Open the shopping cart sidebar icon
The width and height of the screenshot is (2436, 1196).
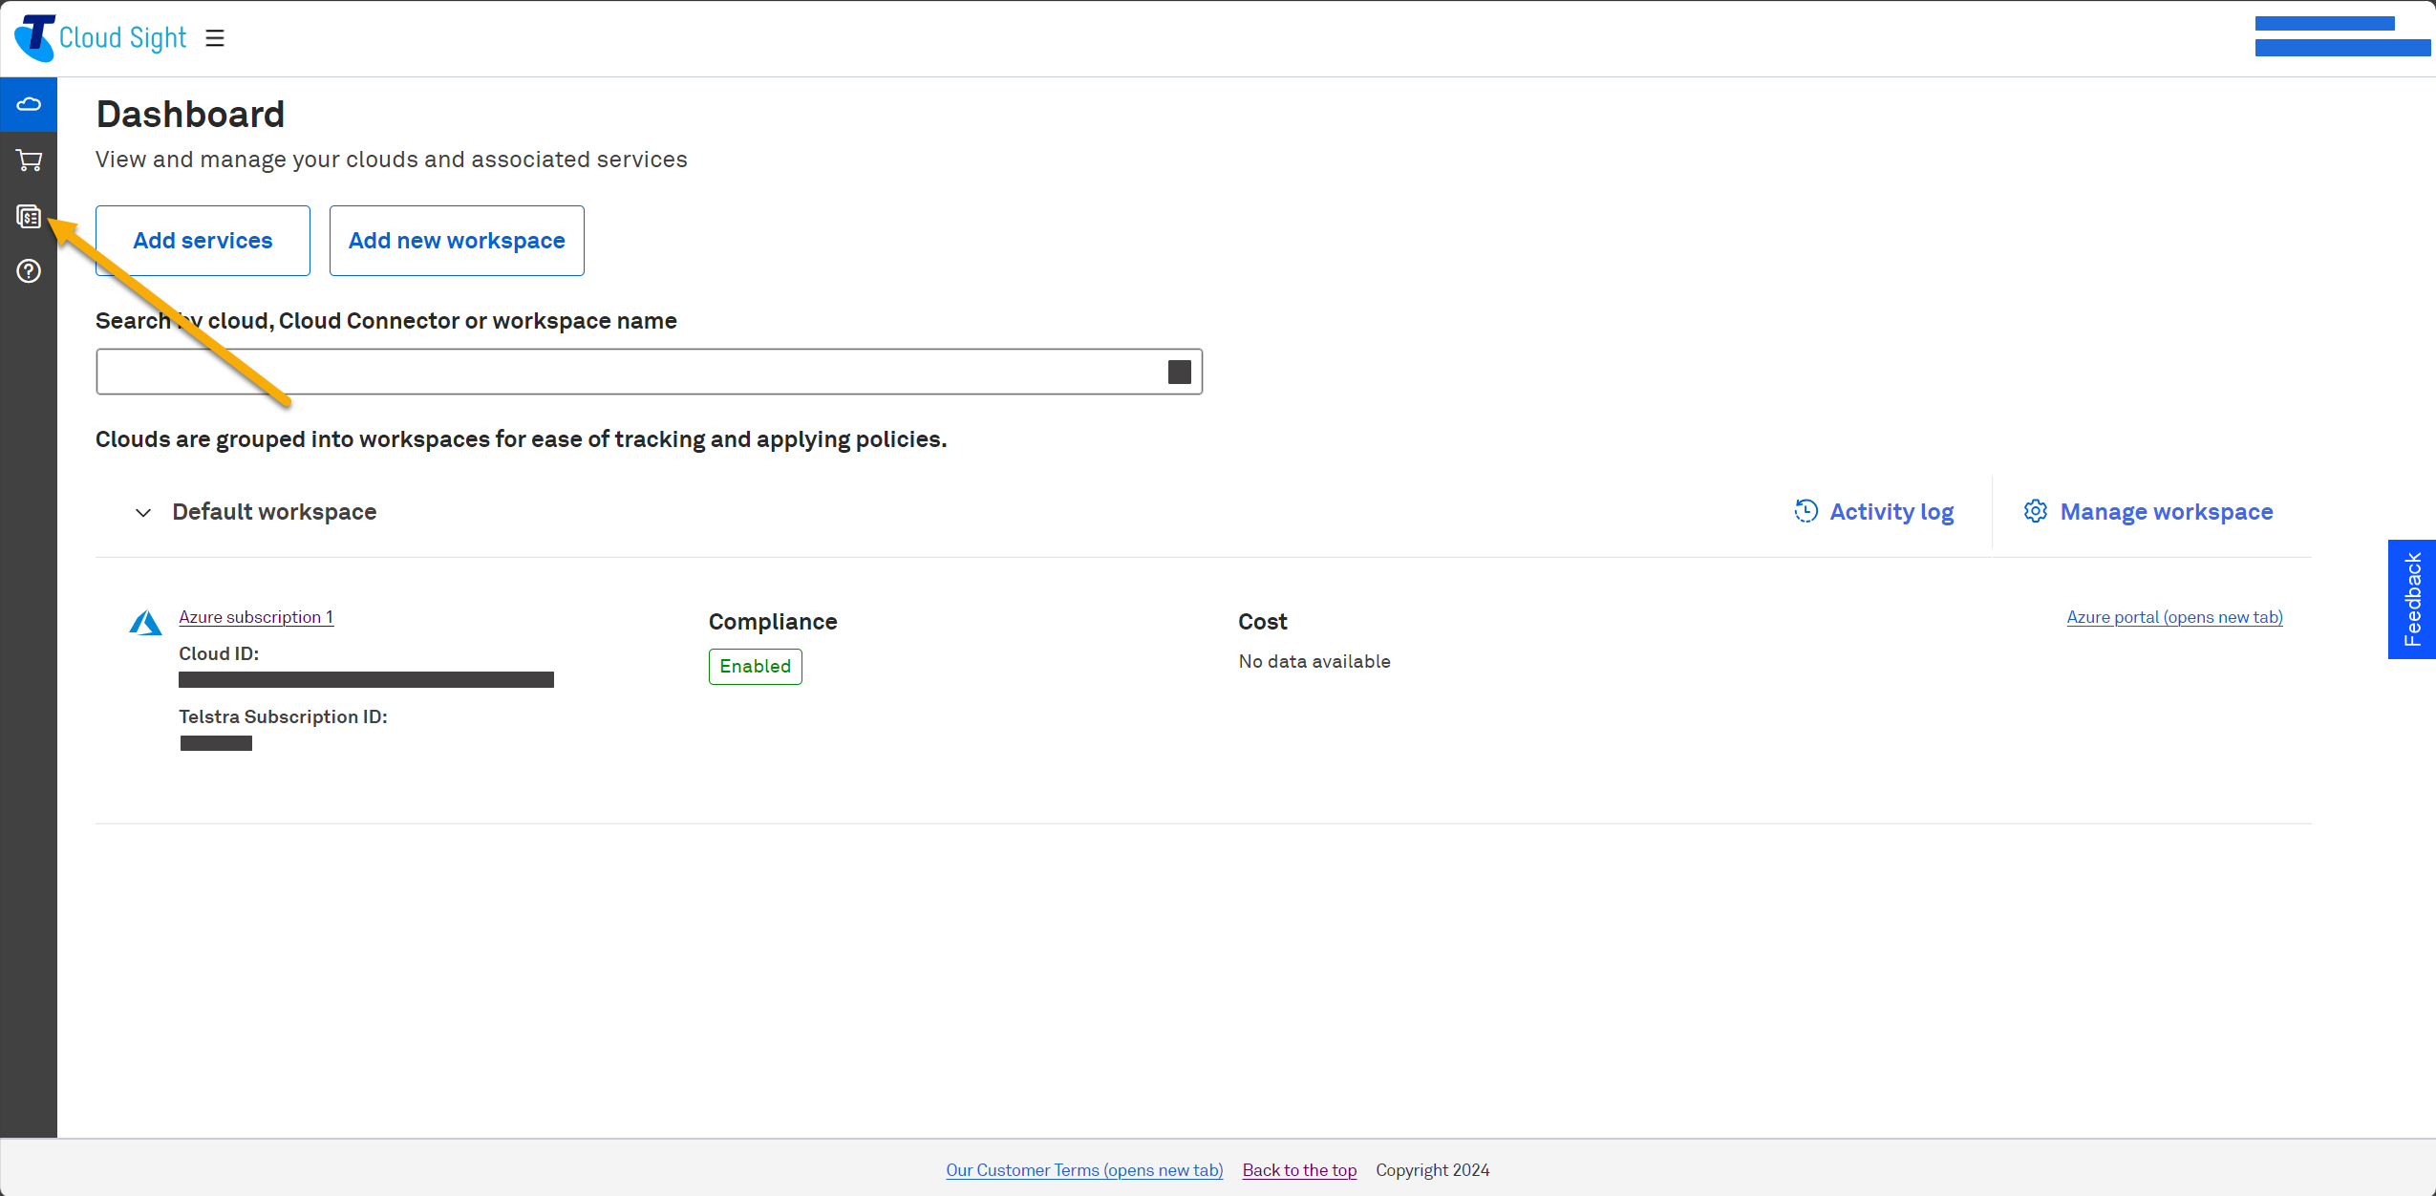click(29, 160)
